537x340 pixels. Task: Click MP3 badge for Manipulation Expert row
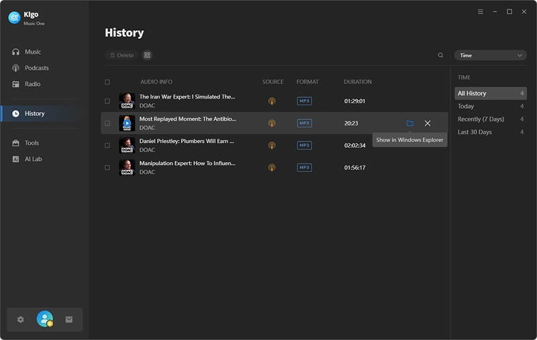tap(305, 168)
